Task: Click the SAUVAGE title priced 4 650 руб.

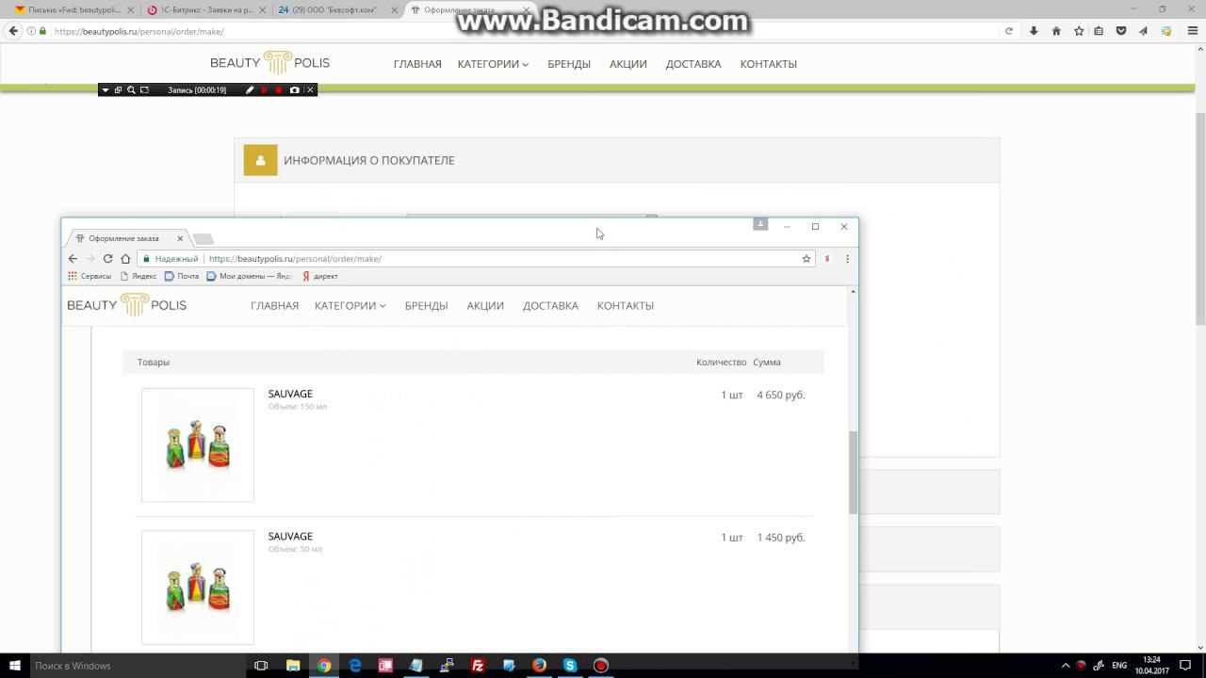Action: (290, 394)
